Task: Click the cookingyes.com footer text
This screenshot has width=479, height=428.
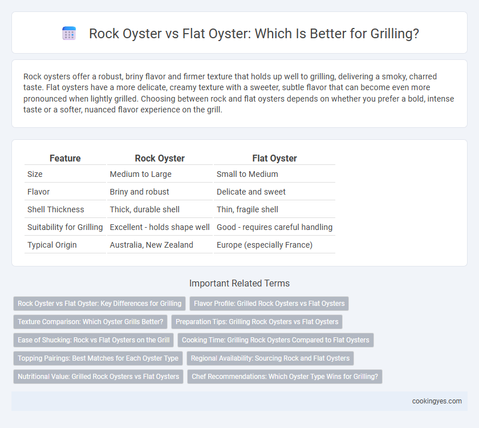Action: click(x=437, y=401)
